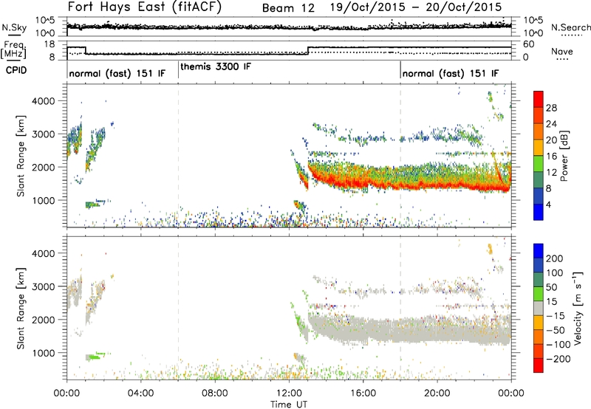Click the '20:00' time tick label
This screenshot has width=591, height=409.
(x=437, y=393)
